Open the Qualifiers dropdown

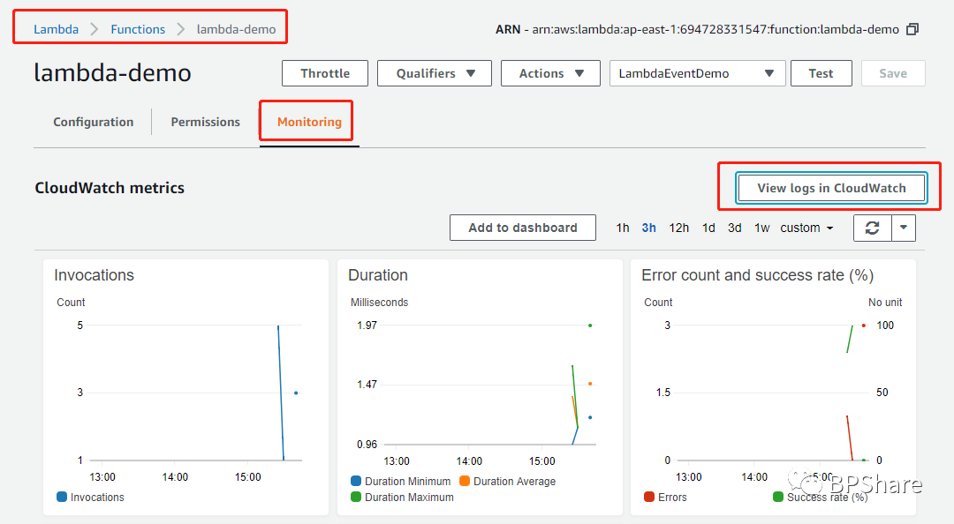[435, 73]
